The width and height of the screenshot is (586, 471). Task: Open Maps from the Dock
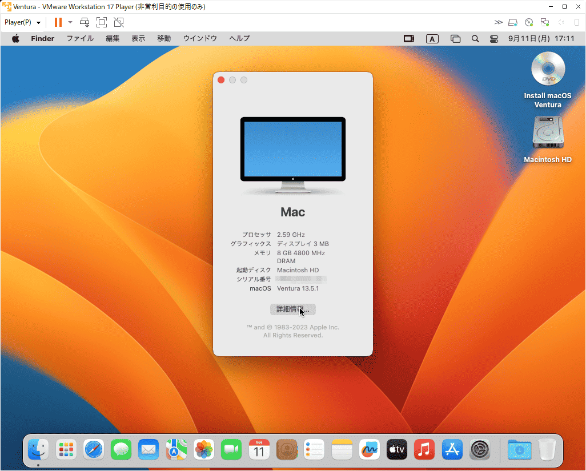[176, 449]
